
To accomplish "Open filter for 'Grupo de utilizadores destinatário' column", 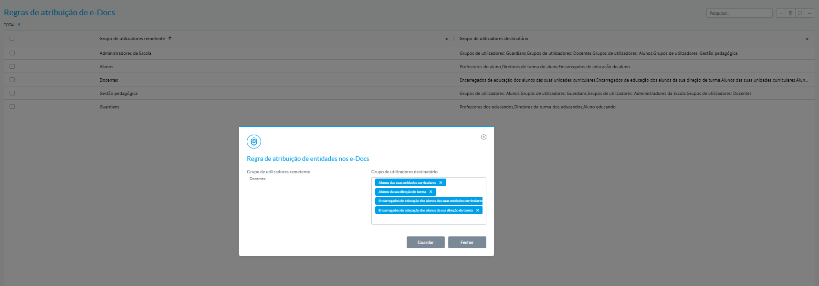I will coord(807,38).
